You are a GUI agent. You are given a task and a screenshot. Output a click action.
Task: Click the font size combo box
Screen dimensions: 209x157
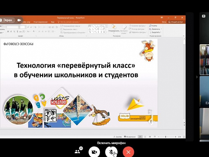click(x=23, y=27)
